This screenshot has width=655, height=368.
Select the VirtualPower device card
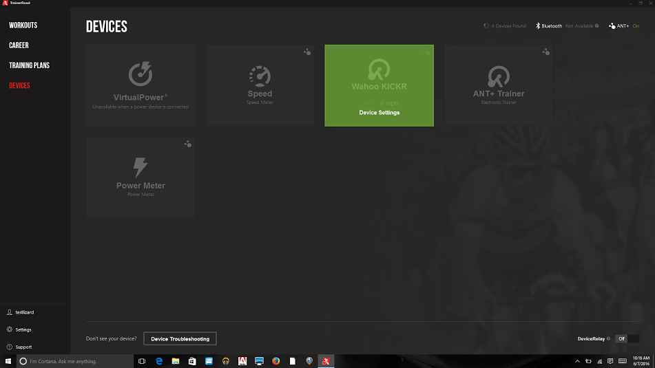point(141,85)
